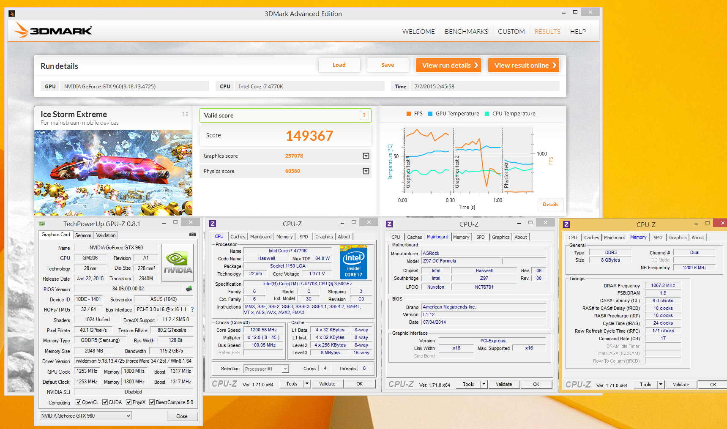Click Tools button in the CPU tab window
The width and height of the screenshot is (727, 429).
[x=292, y=384]
